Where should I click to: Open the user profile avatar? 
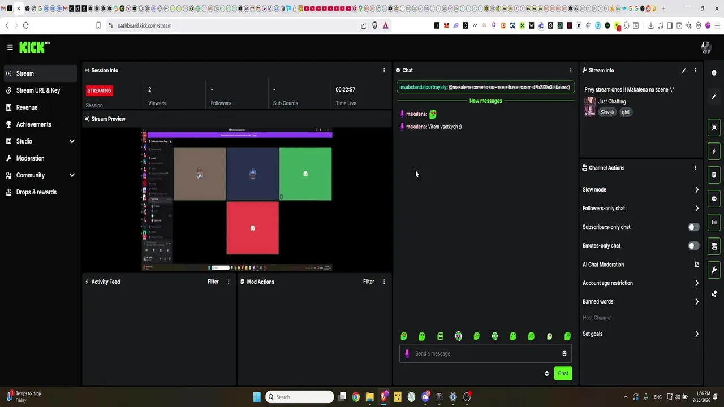(706, 47)
